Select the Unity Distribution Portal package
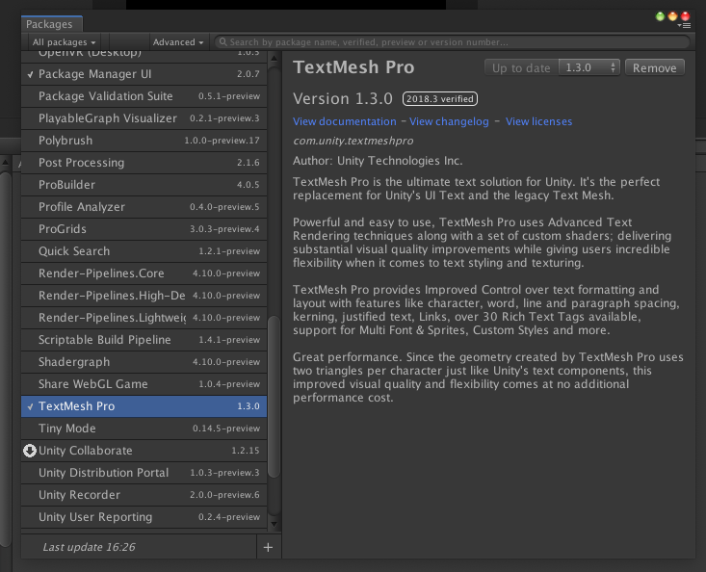 tap(144, 473)
